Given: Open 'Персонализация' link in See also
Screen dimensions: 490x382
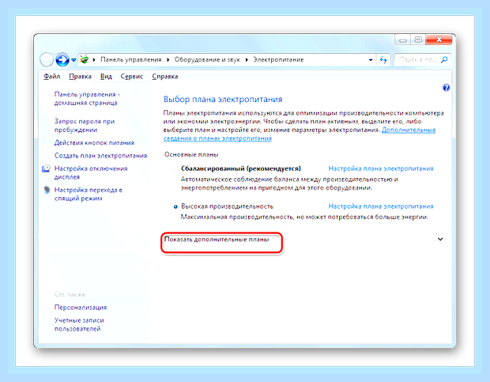Looking at the screenshot, I should [x=81, y=308].
